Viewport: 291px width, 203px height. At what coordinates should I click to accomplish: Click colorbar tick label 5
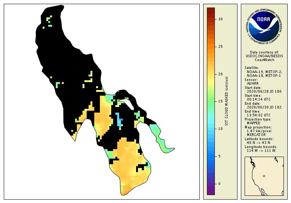(x=219, y=156)
